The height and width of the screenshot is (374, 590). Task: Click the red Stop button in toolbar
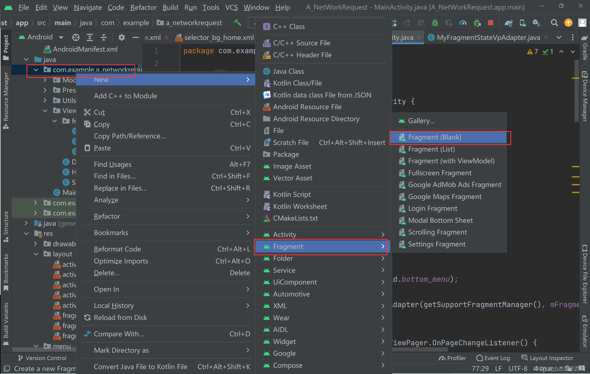tap(490, 23)
